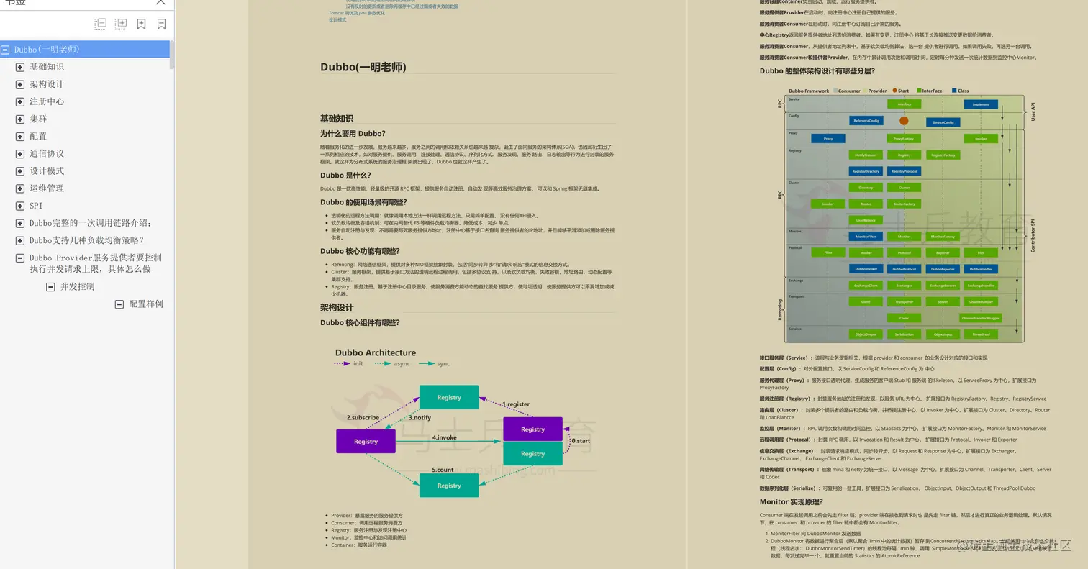Click the Monitor 实现原理? heading
The width and height of the screenshot is (1088, 569).
click(x=792, y=501)
